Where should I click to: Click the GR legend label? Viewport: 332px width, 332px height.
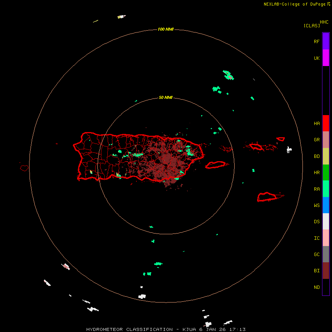click(x=317, y=140)
